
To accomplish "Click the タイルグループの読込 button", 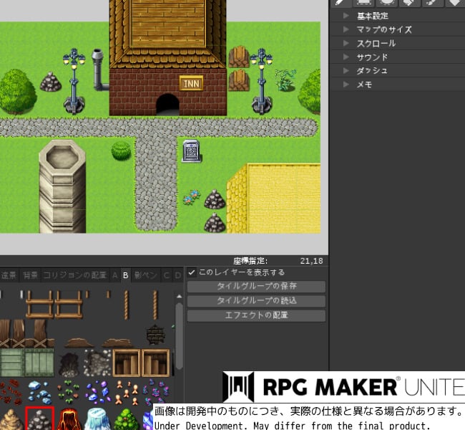I will pyautogui.click(x=256, y=301).
